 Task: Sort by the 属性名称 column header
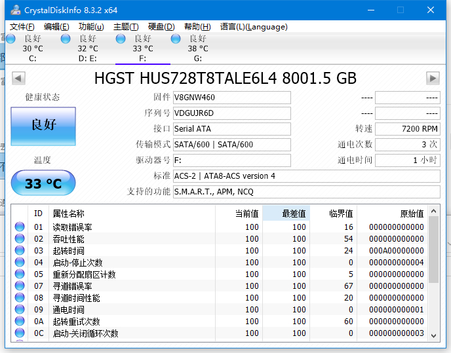pos(132,214)
